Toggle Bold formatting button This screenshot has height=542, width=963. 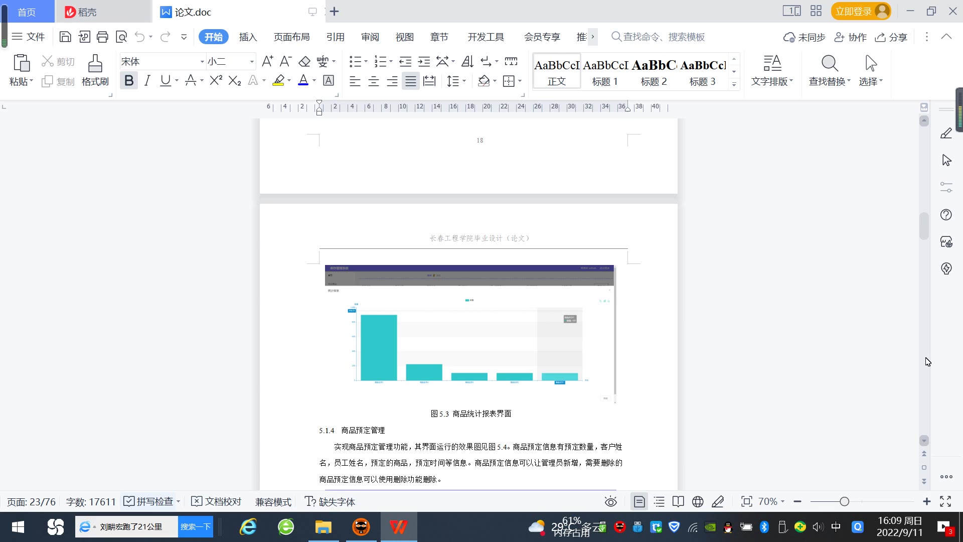(x=129, y=81)
